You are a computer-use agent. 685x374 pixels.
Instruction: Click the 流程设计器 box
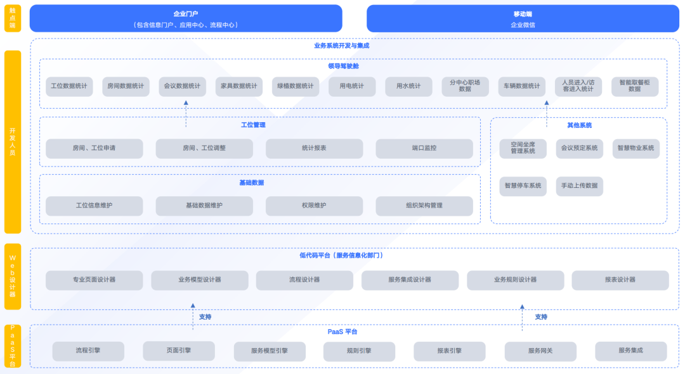[304, 280]
